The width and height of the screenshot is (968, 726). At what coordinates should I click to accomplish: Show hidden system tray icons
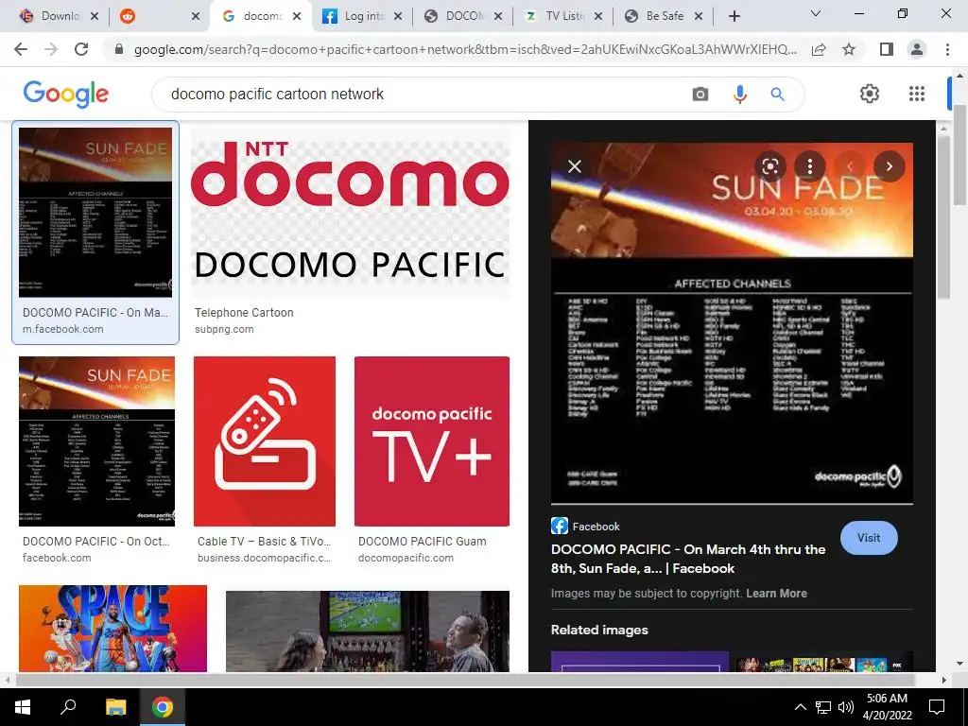coord(800,707)
